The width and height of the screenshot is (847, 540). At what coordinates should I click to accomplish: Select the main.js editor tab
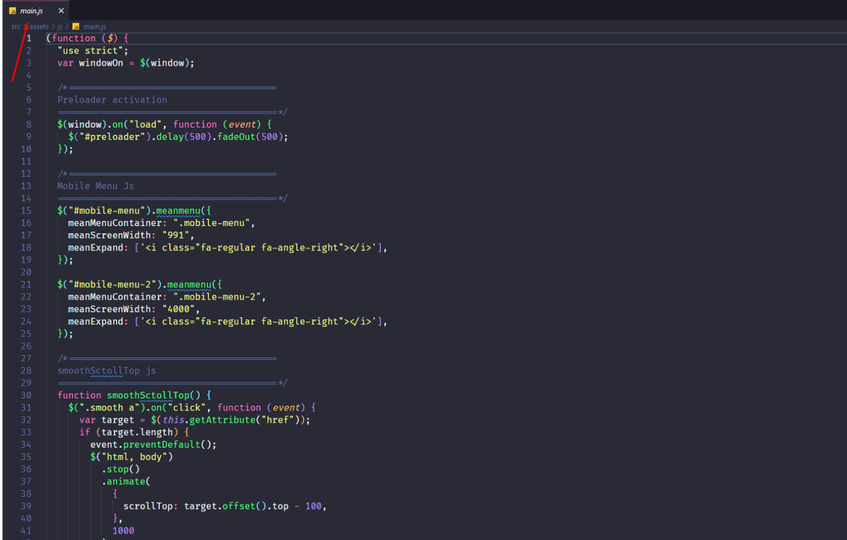click(x=32, y=10)
